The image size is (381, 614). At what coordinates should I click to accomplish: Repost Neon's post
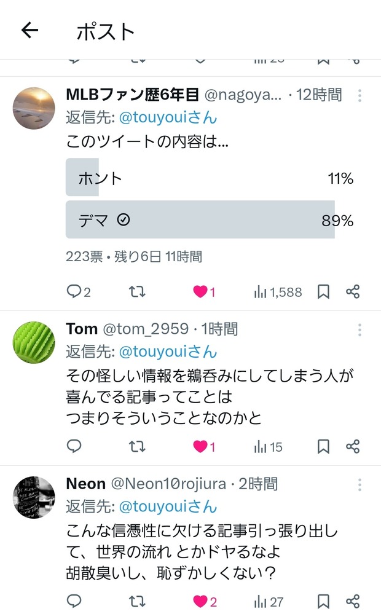coord(138,601)
